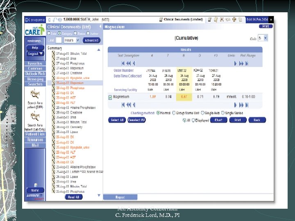Click the hospital bed icon in top toolbar
Viewport: 295px width, 221px height.
point(222,20)
